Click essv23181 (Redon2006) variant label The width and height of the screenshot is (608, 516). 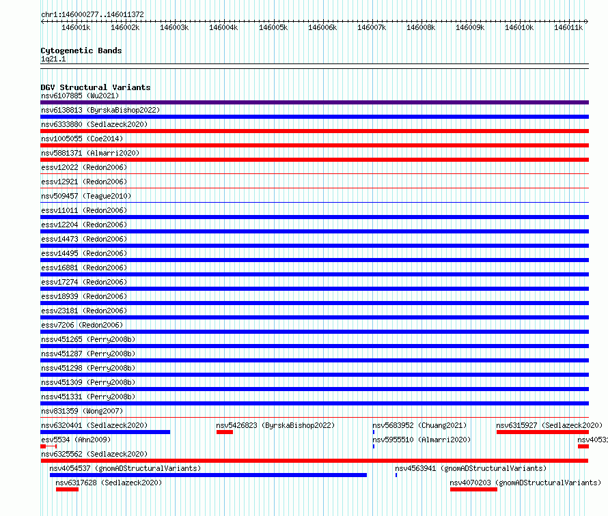pyautogui.click(x=84, y=311)
